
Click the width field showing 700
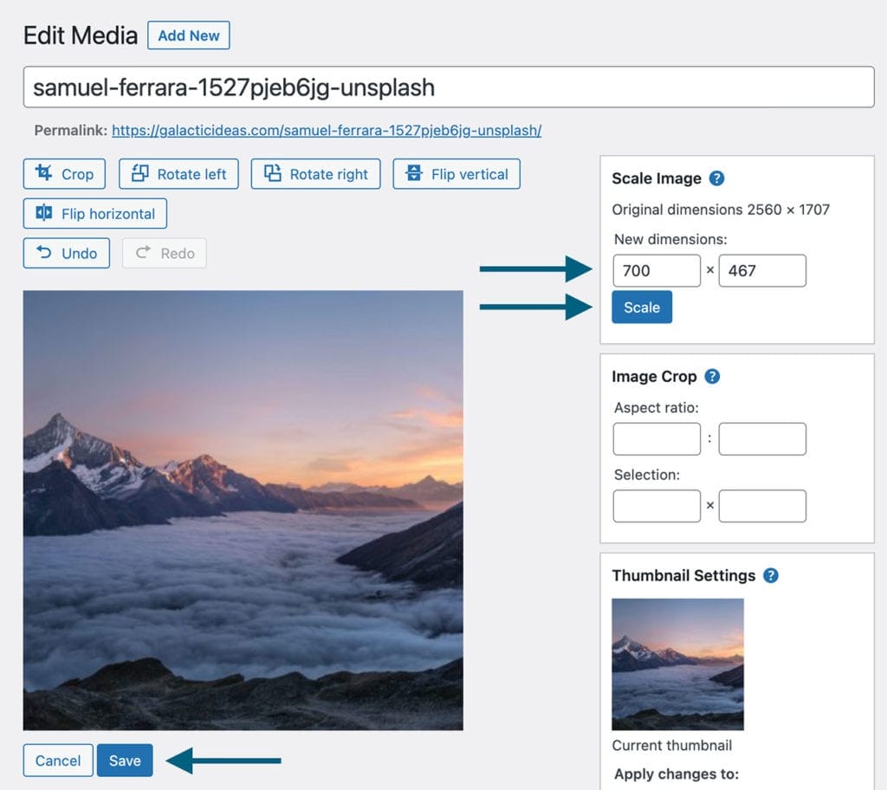[x=656, y=270]
